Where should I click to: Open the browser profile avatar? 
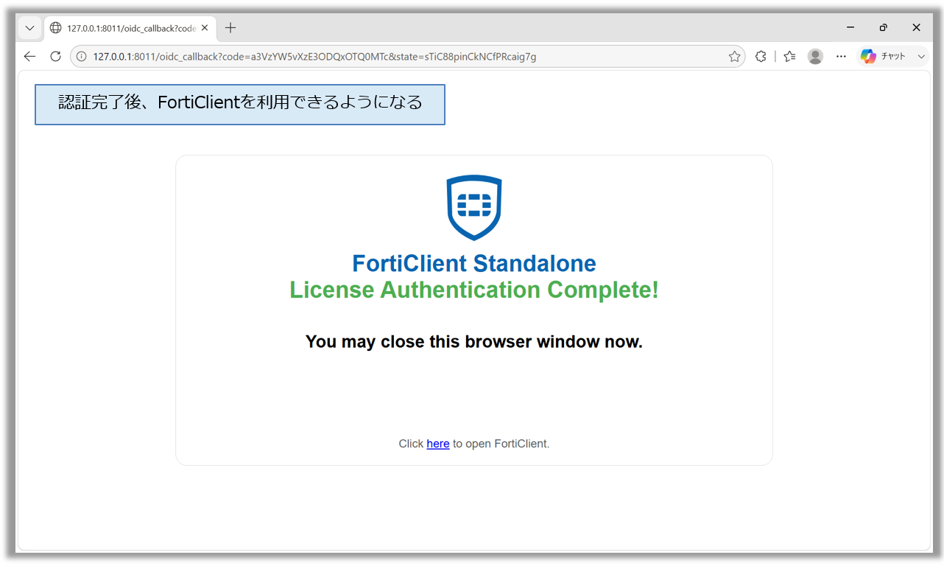(815, 57)
